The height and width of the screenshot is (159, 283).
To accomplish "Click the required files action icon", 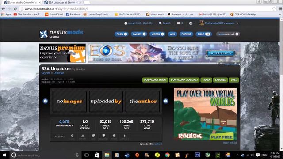I will (103, 136).
